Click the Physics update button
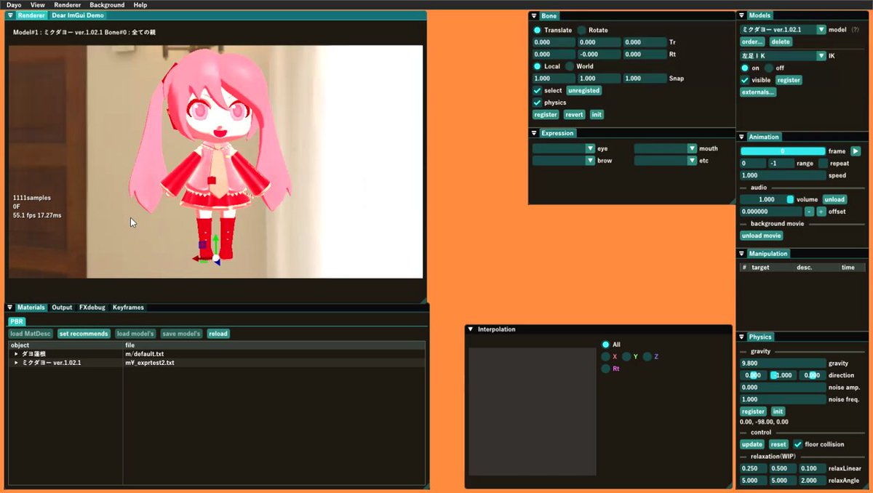873x493 pixels. coord(752,444)
